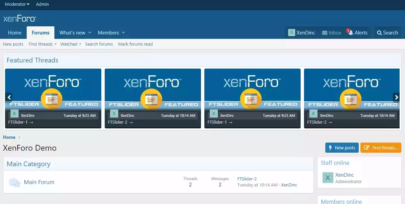Open the Search forums link
The width and height of the screenshot is (405, 204).
click(x=99, y=44)
